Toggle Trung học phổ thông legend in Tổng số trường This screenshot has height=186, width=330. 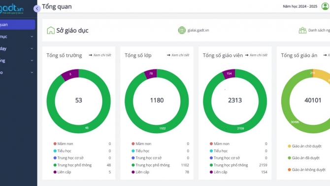(x=72, y=165)
